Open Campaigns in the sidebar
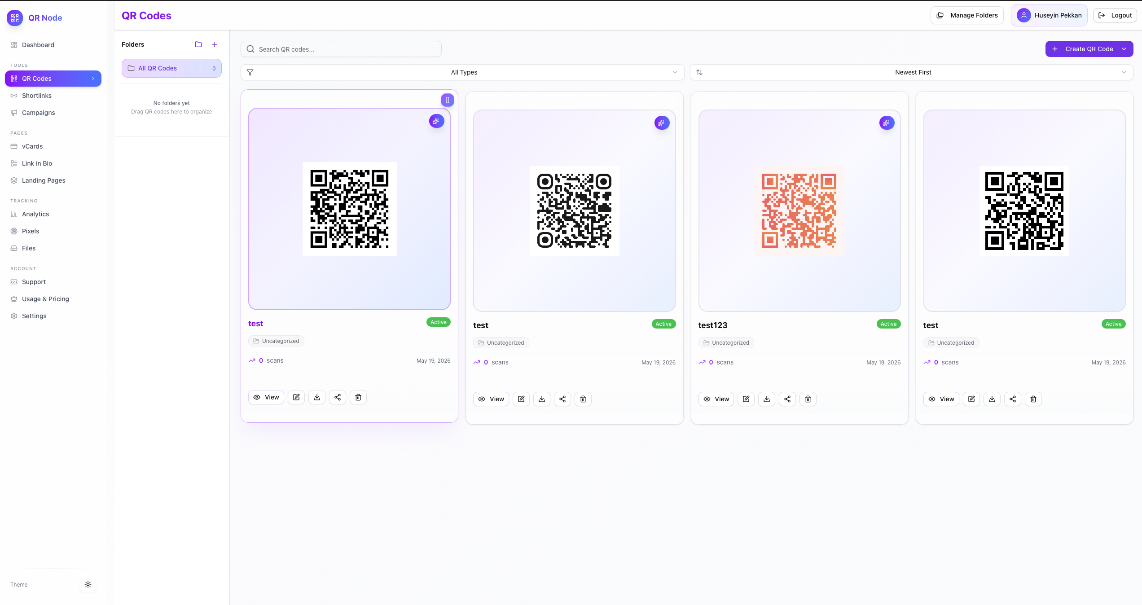This screenshot has height=605, width=1142. (x=53, y=113)
